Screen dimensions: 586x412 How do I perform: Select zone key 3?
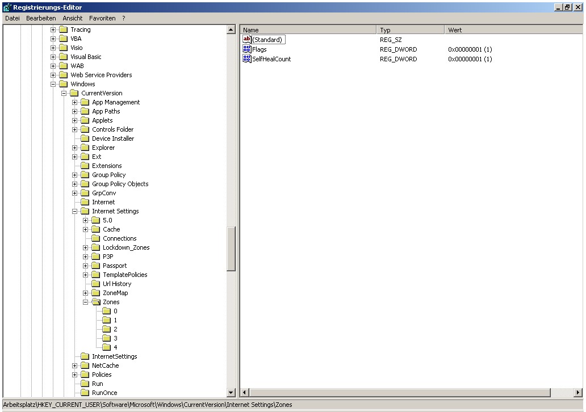pos(115,338)
